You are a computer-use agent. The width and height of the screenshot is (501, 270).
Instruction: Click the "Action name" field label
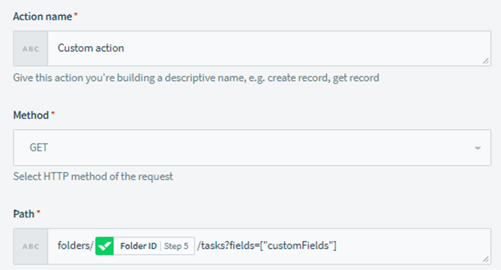click(43, 17)
